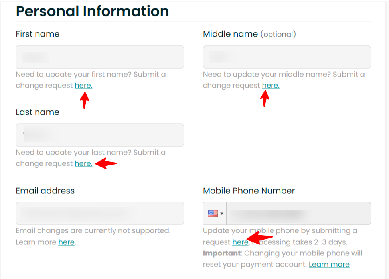The image size is (389, 279).
Task: Click mobile phone update request link
Action: pos(240,242)
